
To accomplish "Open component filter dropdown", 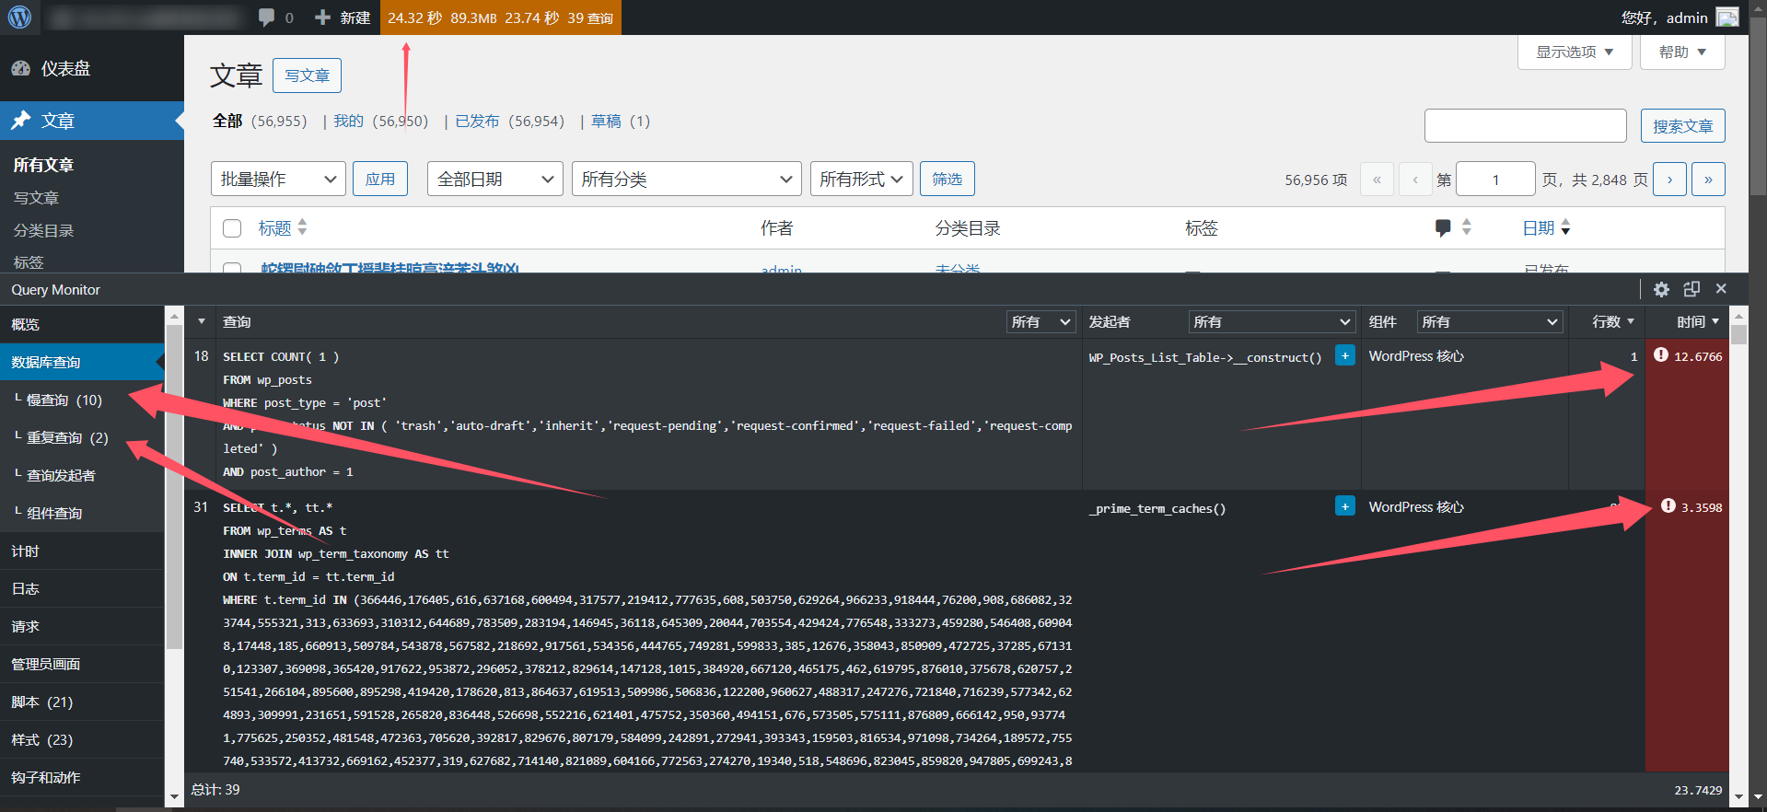I will [1490, 321].
